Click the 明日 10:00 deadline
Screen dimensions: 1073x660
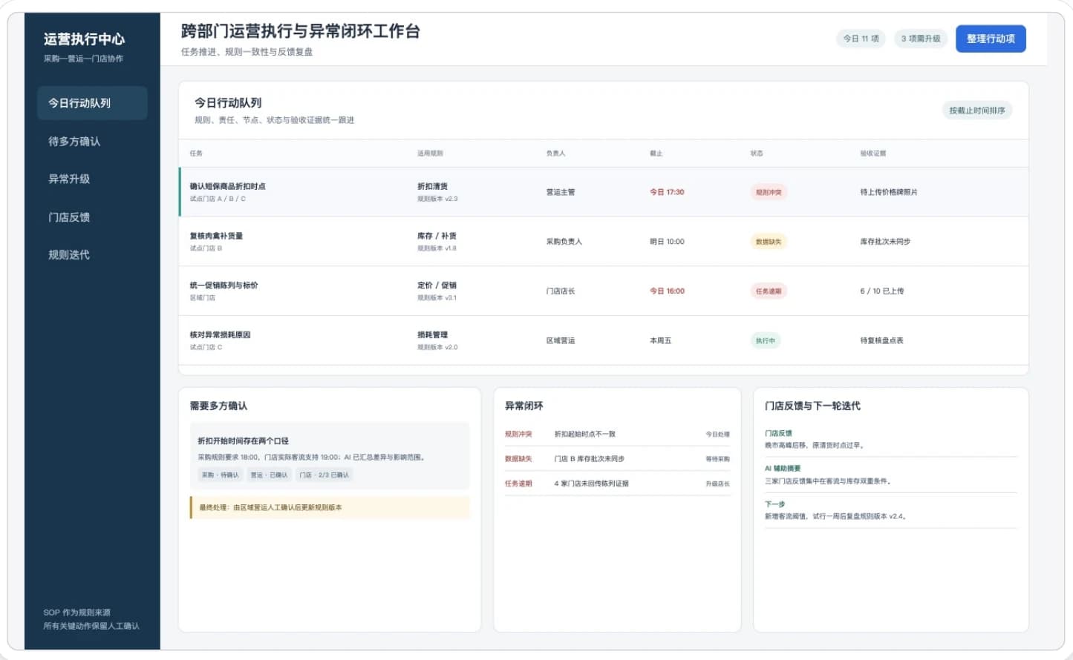[x=667, y=242]
